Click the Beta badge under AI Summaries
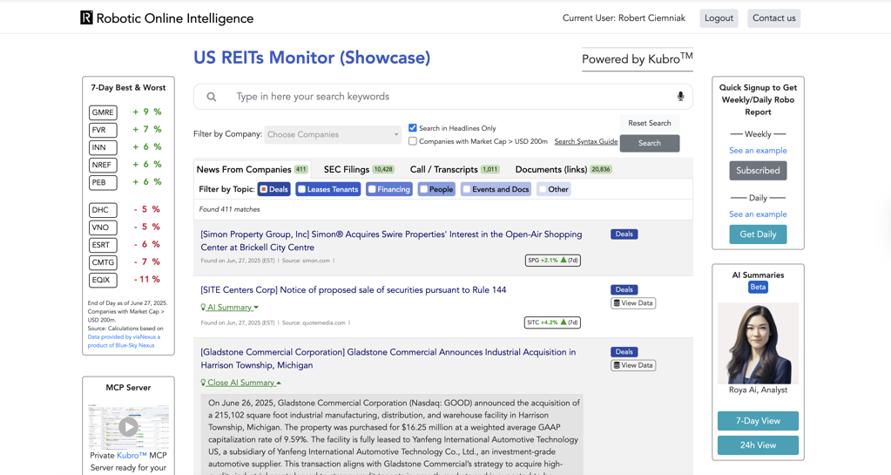 [x=758, y=288]
